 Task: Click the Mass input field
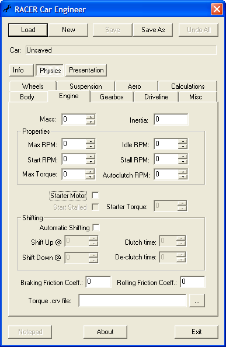[x=74, y=119]
